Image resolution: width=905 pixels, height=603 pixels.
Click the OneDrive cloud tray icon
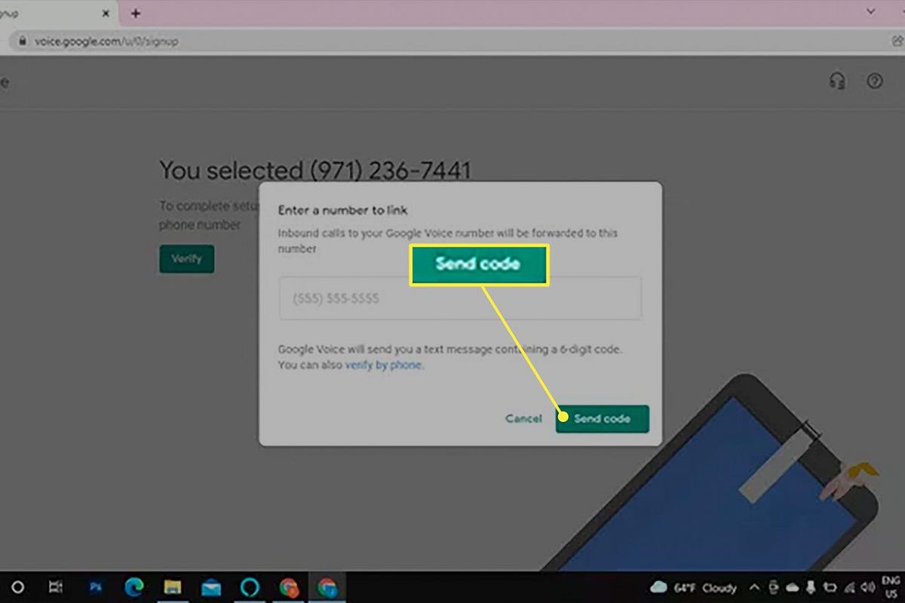792,587
